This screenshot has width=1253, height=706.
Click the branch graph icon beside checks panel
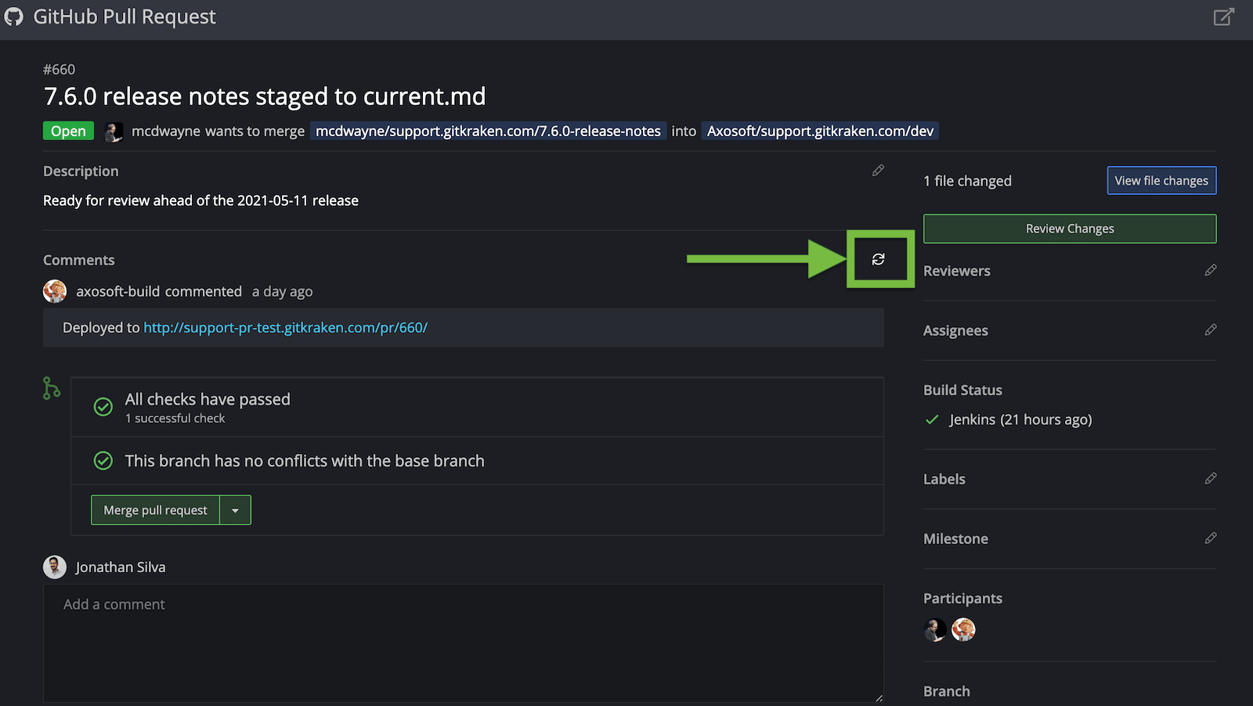tap(51, 387)
